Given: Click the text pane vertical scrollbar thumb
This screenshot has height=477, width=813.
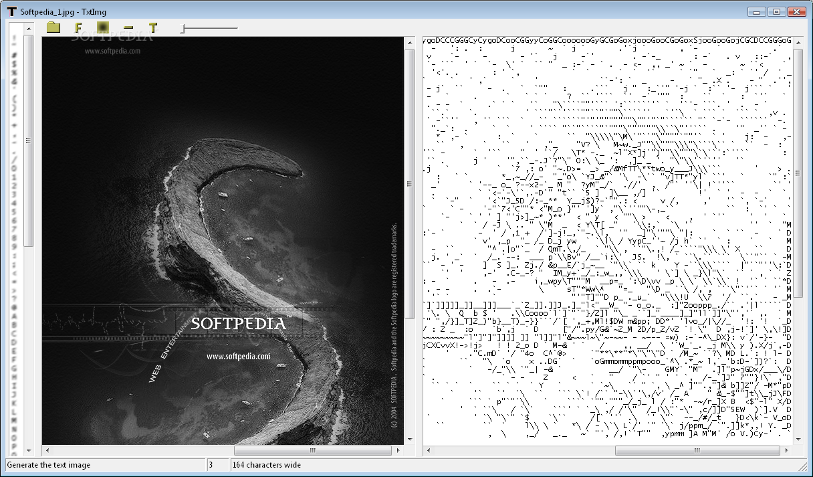Looking at the screenshot, I should pyautogui.click(x=798, y=174).
